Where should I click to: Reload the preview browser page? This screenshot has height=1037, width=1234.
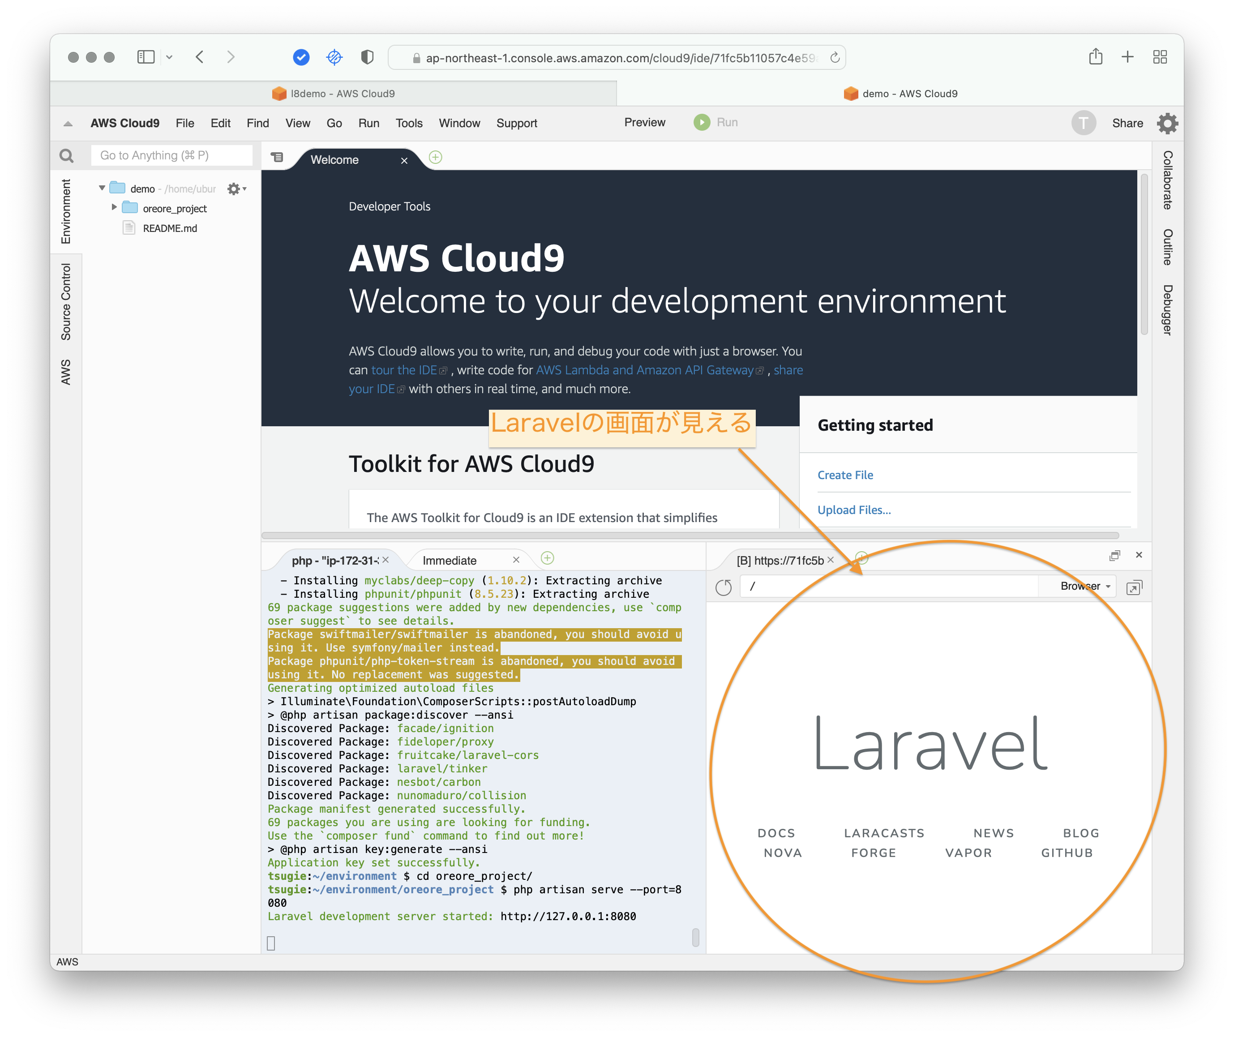tap(724, 587)
